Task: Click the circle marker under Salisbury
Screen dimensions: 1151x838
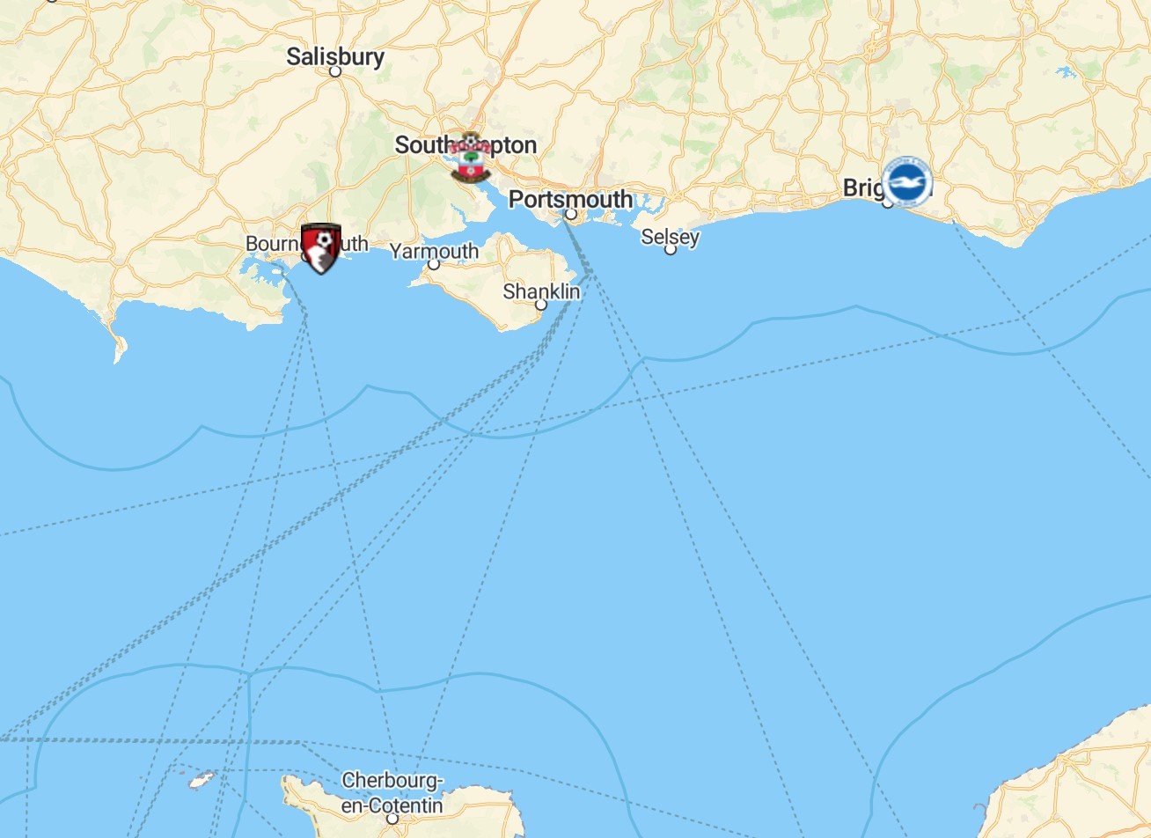Action: point(335,71)
